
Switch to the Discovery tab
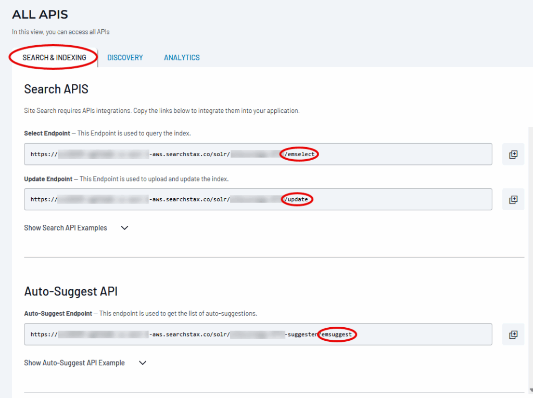[x=125, y=58]
